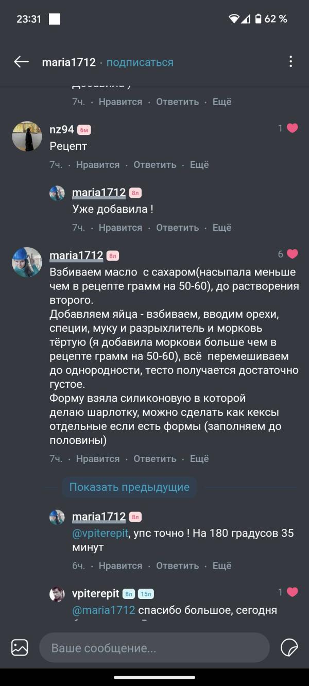Toggle heart on vpiterepit's reply

(x=292, y=592)
